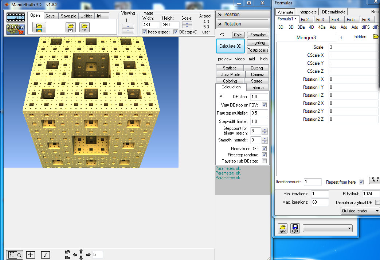
Task: Open parameter file with the folder icon
Action: click(39, 27)
